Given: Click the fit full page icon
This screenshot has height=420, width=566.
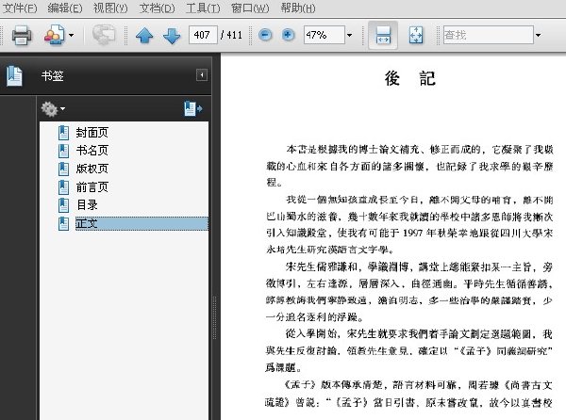Looking at the screenshot, I should tap(416, 35).
